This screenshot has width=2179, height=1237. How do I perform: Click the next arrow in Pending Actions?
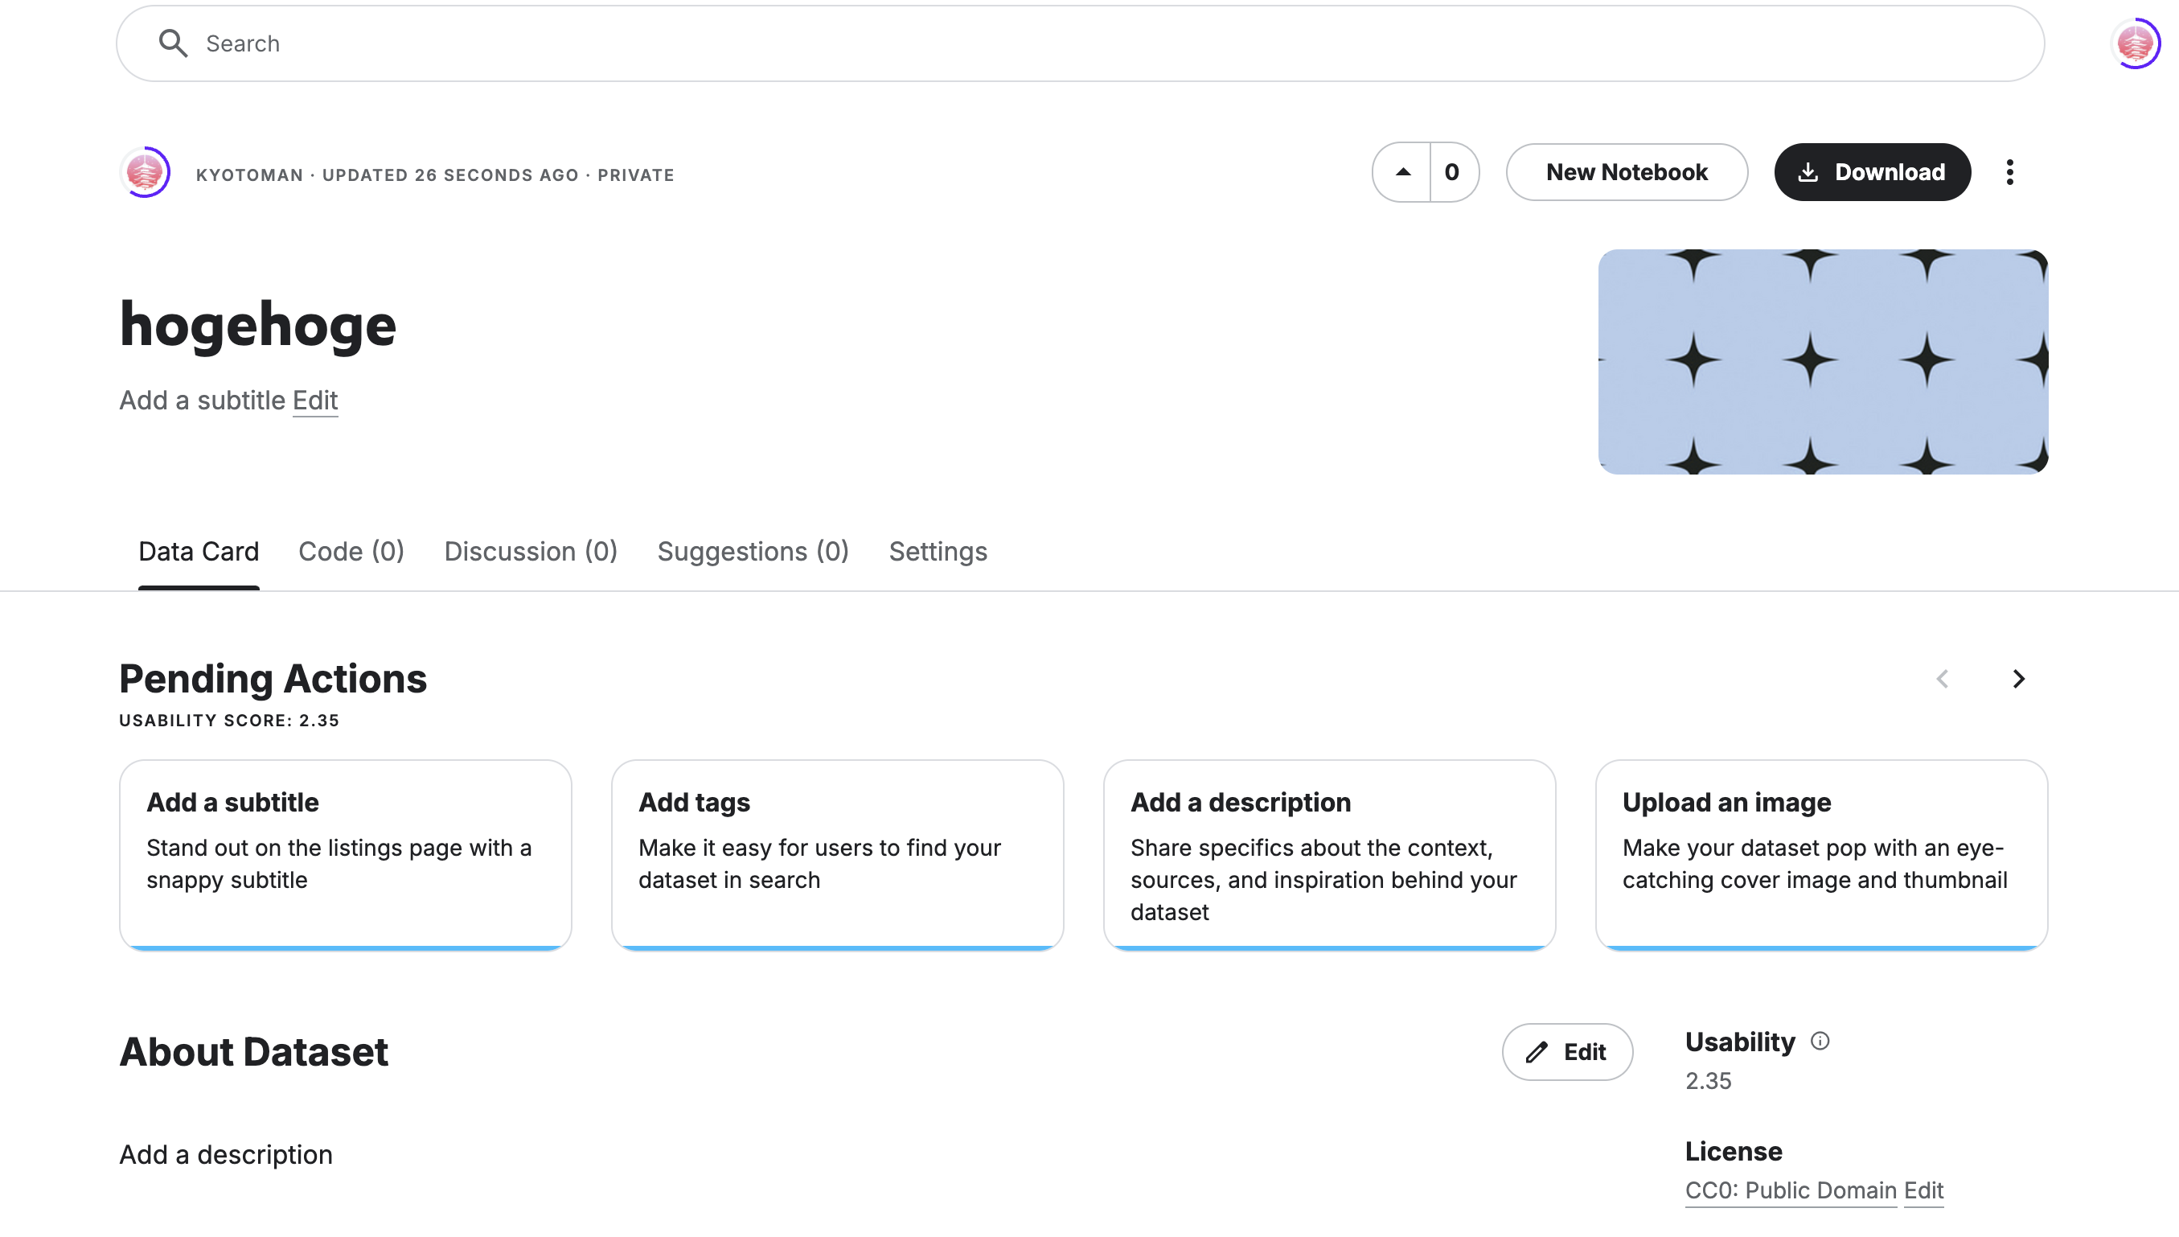2018,679
